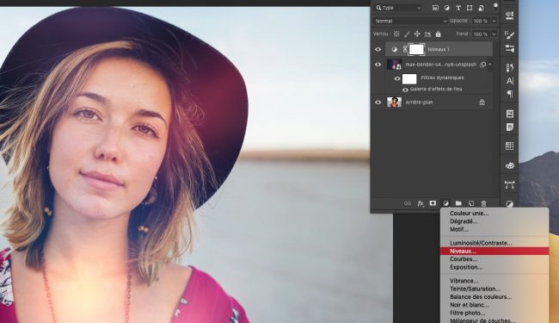Click the mask link on Niveaux 1

pos(405,49)
